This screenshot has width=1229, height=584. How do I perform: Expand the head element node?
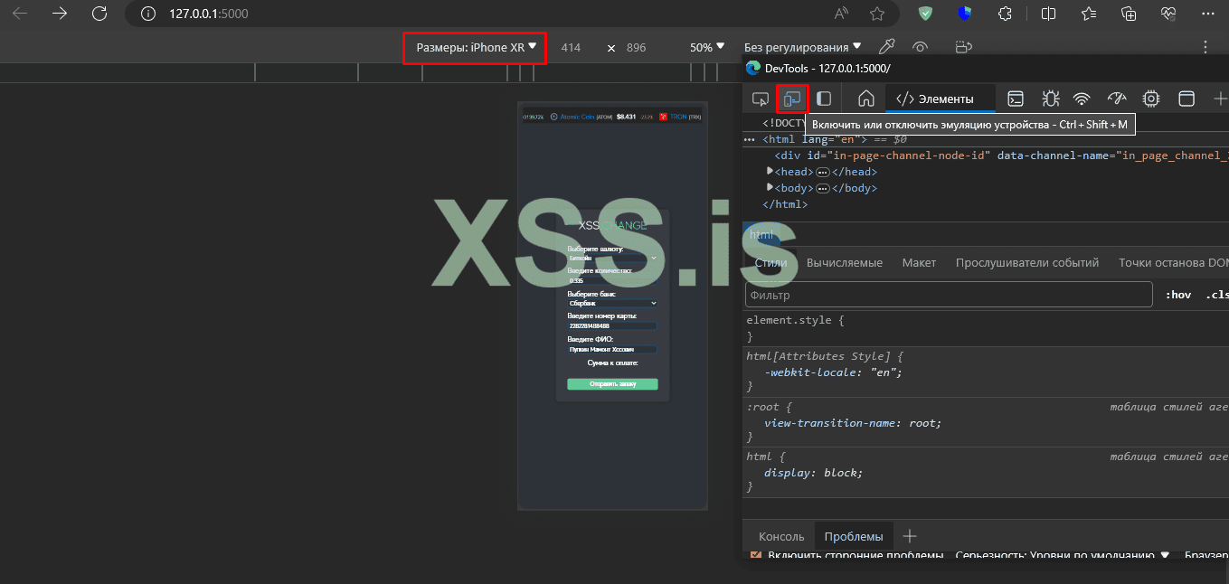770,171
